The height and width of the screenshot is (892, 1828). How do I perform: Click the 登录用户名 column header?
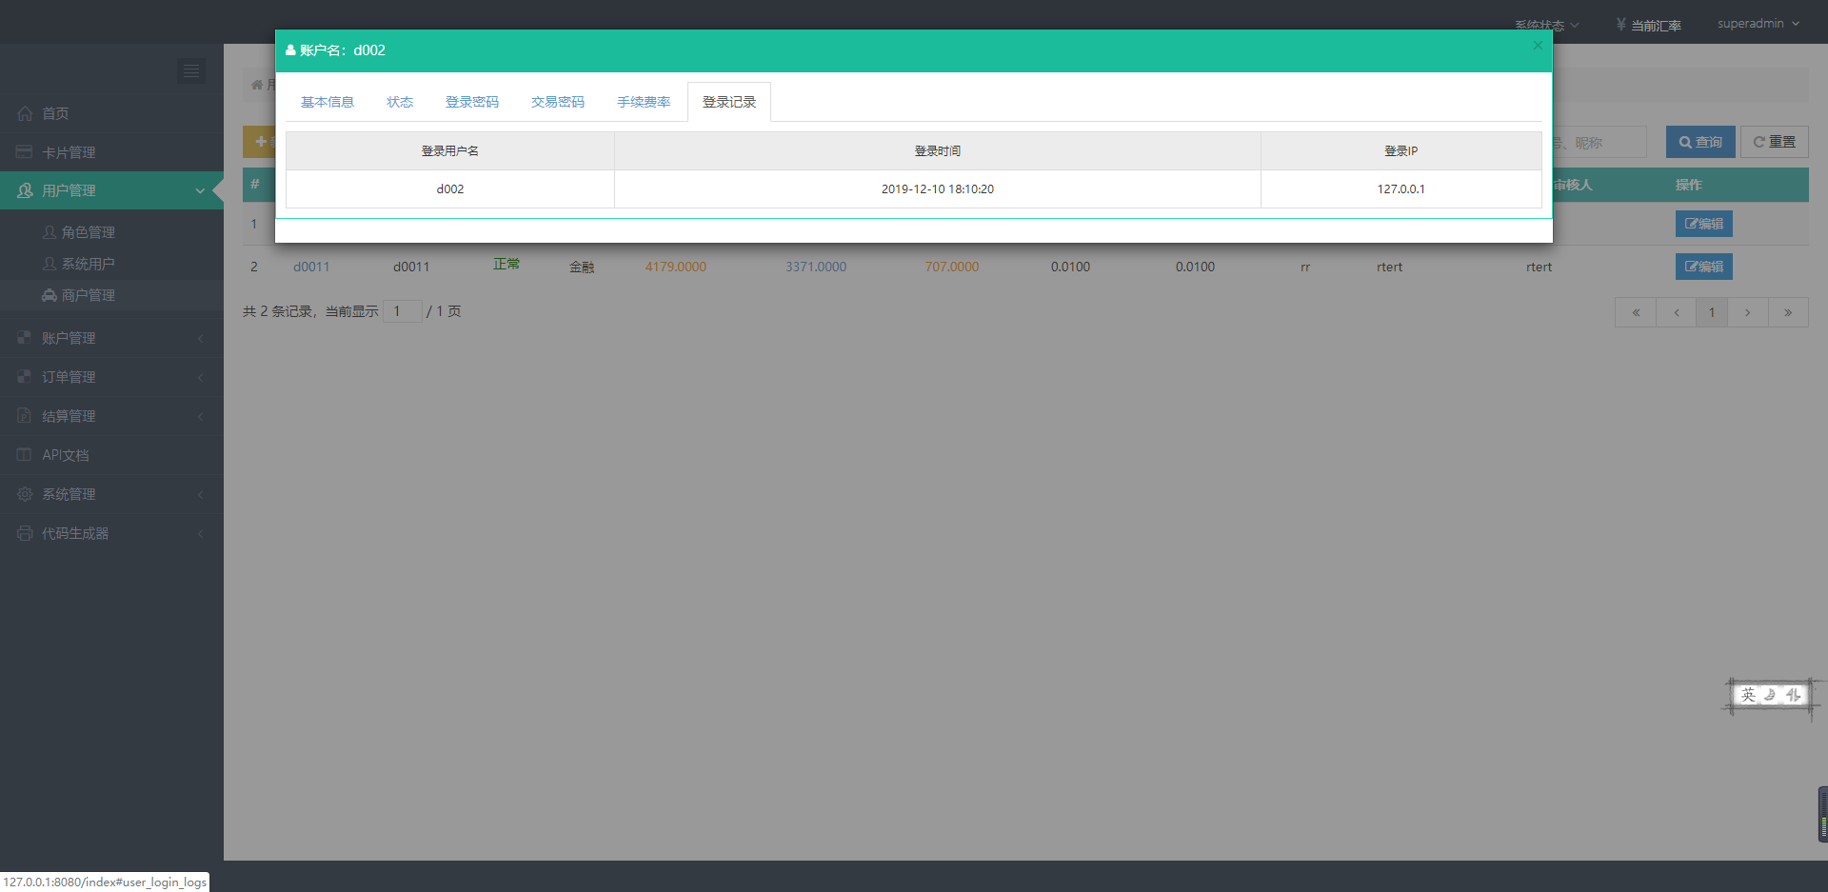pyautogui.click(x=450, y=151)
